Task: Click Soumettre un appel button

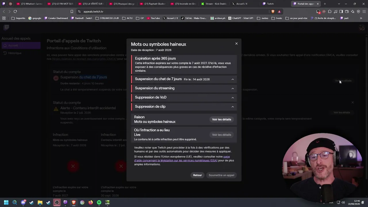Action: tap(221, 175)
